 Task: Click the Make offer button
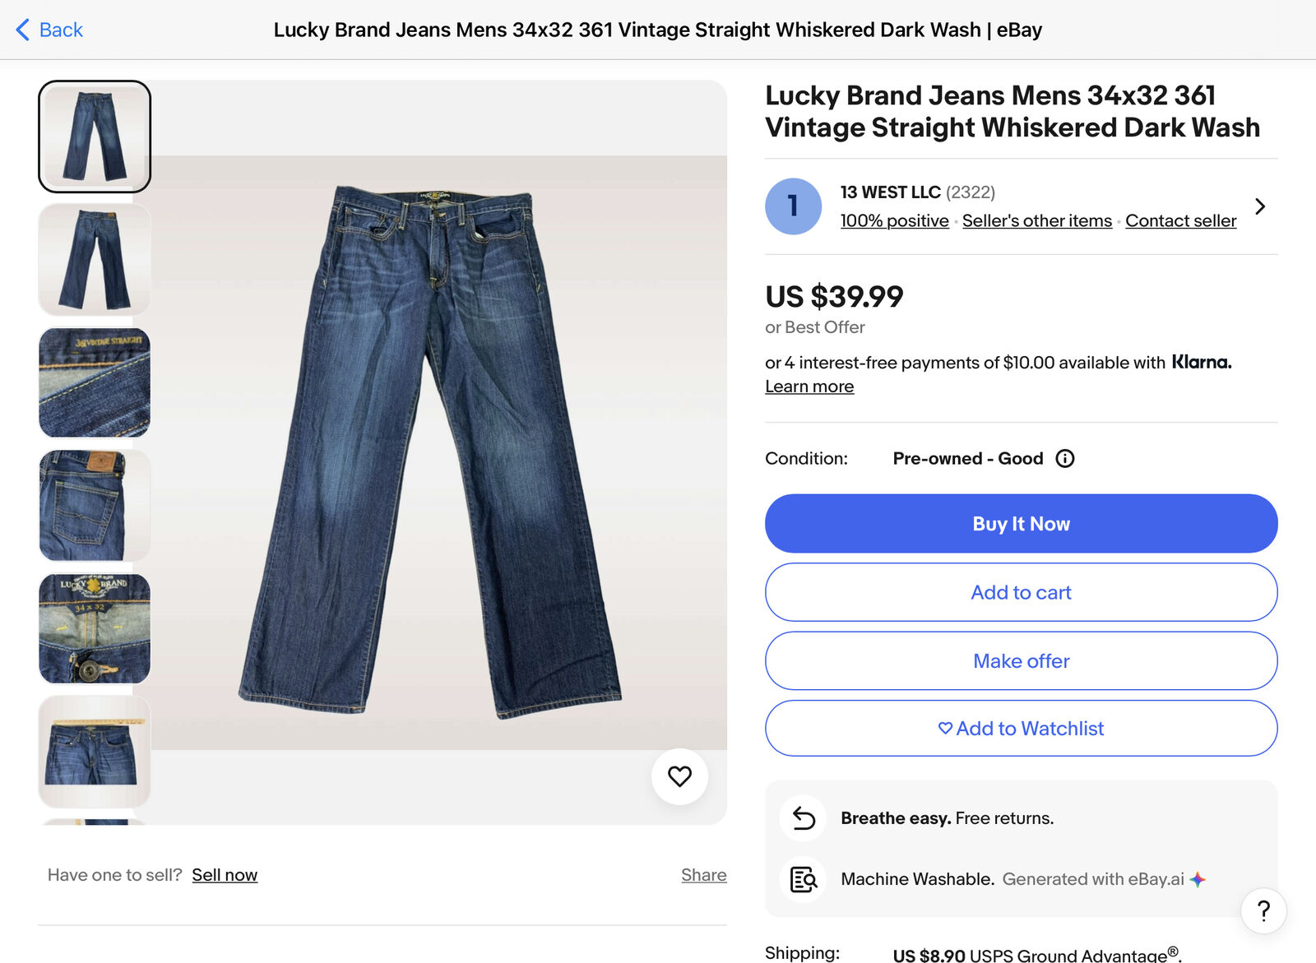click(x=1021, y=661)
